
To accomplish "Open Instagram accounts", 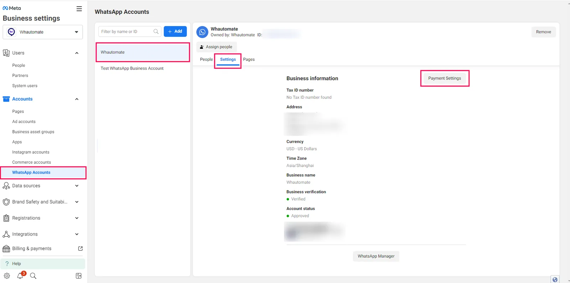I will 31,152.
